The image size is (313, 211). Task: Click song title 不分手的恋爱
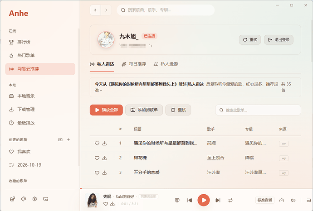(147, 173)
